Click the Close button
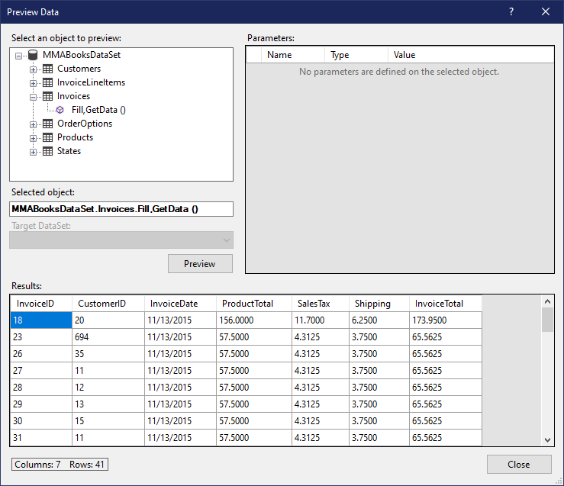The image size is (564, 486). click(519, 465)
